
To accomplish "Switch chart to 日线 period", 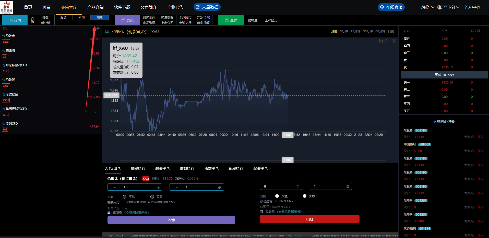I will click(391, 31).
